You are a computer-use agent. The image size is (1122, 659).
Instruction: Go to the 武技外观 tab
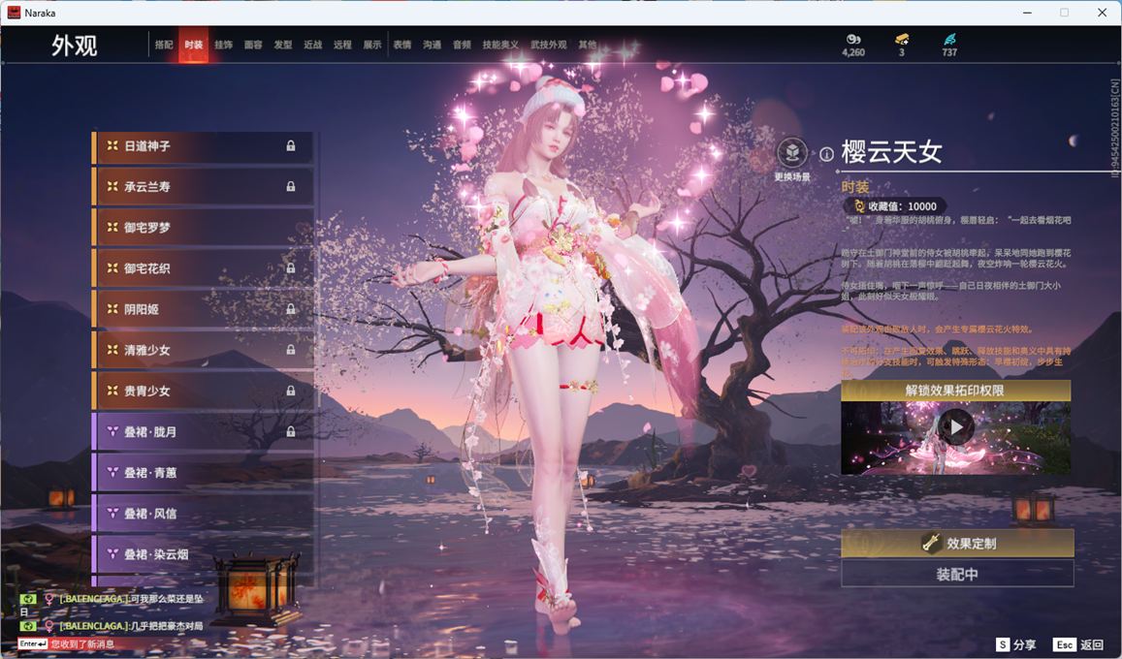[x=548, y=45]
